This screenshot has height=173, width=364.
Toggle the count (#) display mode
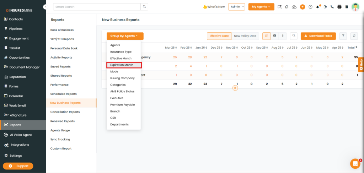[x=266, y=36]
